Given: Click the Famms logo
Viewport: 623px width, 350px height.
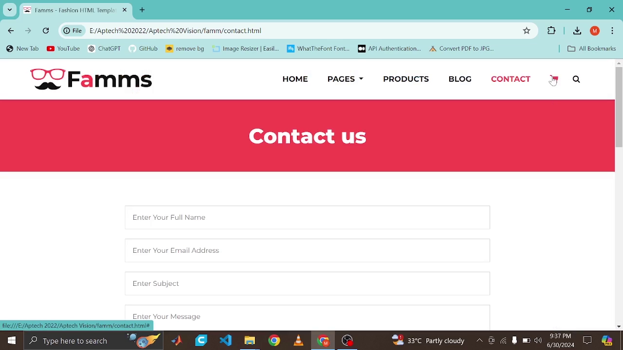Looking at the screenshot, I should coord(91,79).
